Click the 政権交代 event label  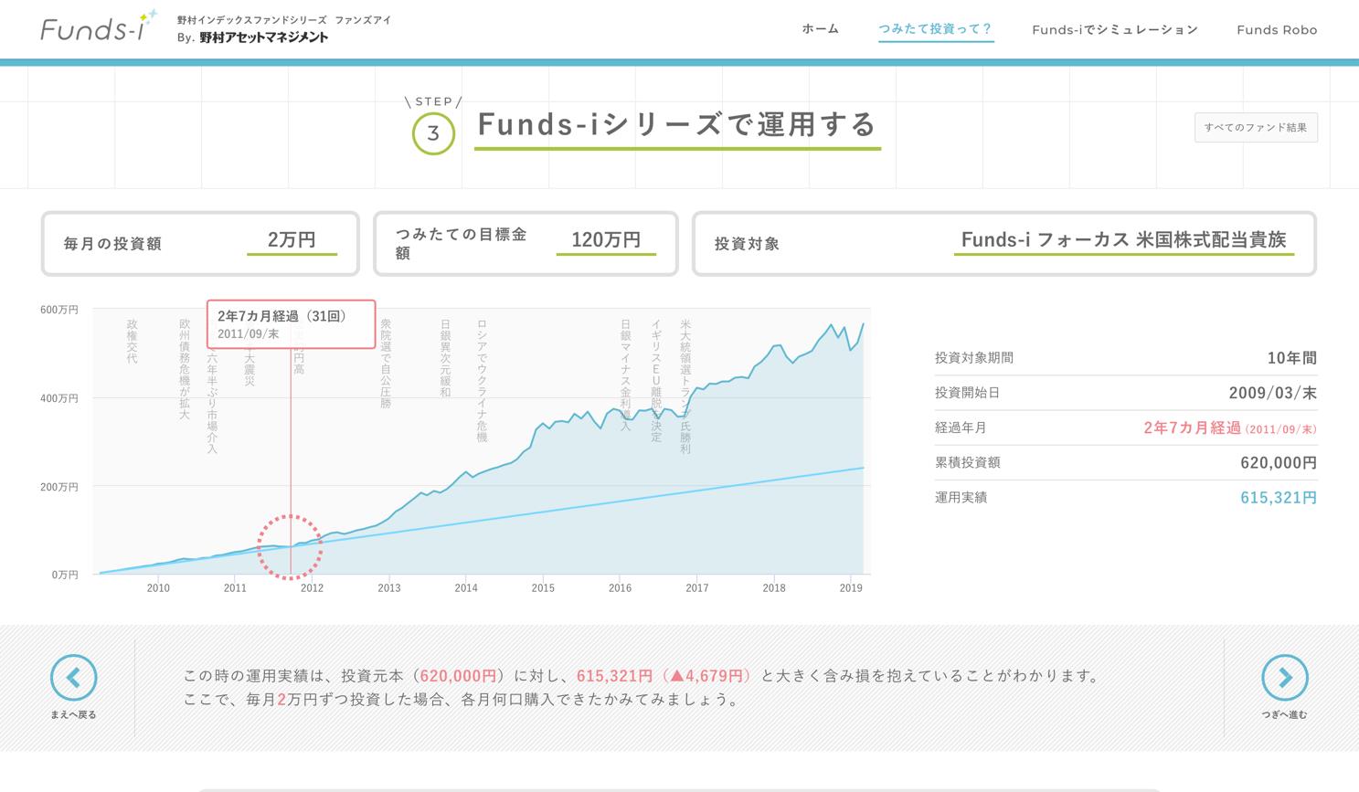coord(132,342)
